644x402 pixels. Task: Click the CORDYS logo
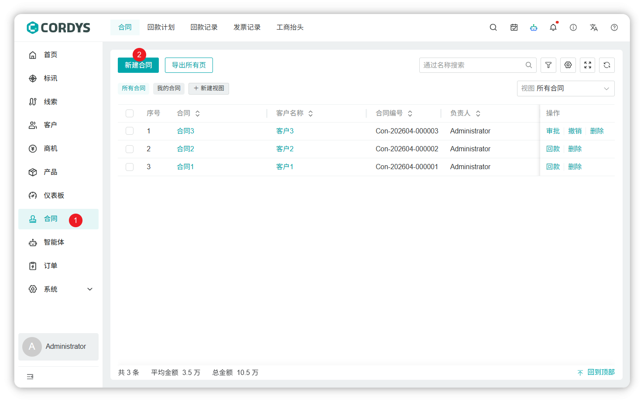(58, 27)
